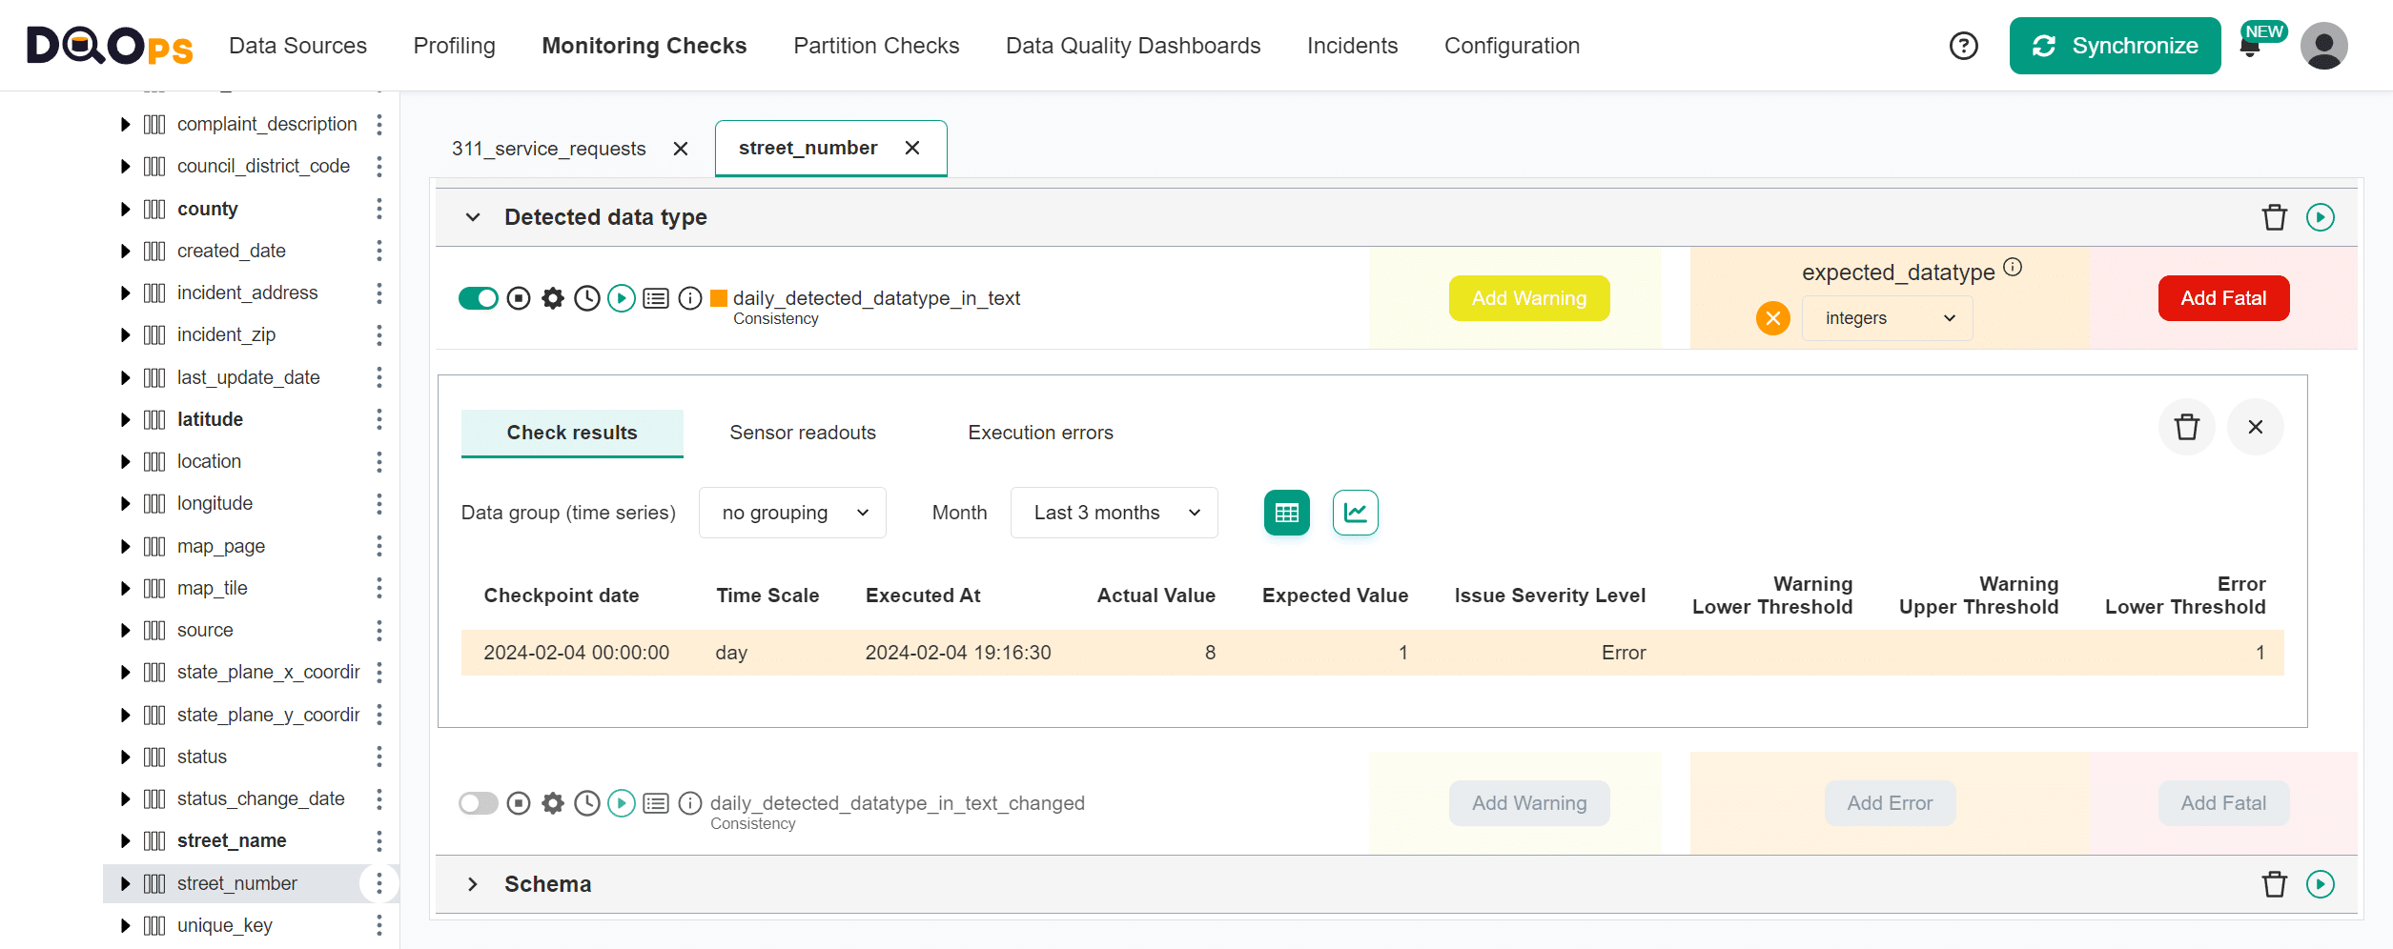Screen dimensions: 2393x949
Task: Open the notifications bell icon
Action: 2250,48
